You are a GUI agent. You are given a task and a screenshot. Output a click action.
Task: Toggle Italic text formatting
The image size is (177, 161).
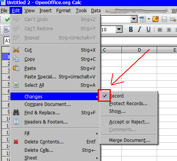tap(139, 29)
